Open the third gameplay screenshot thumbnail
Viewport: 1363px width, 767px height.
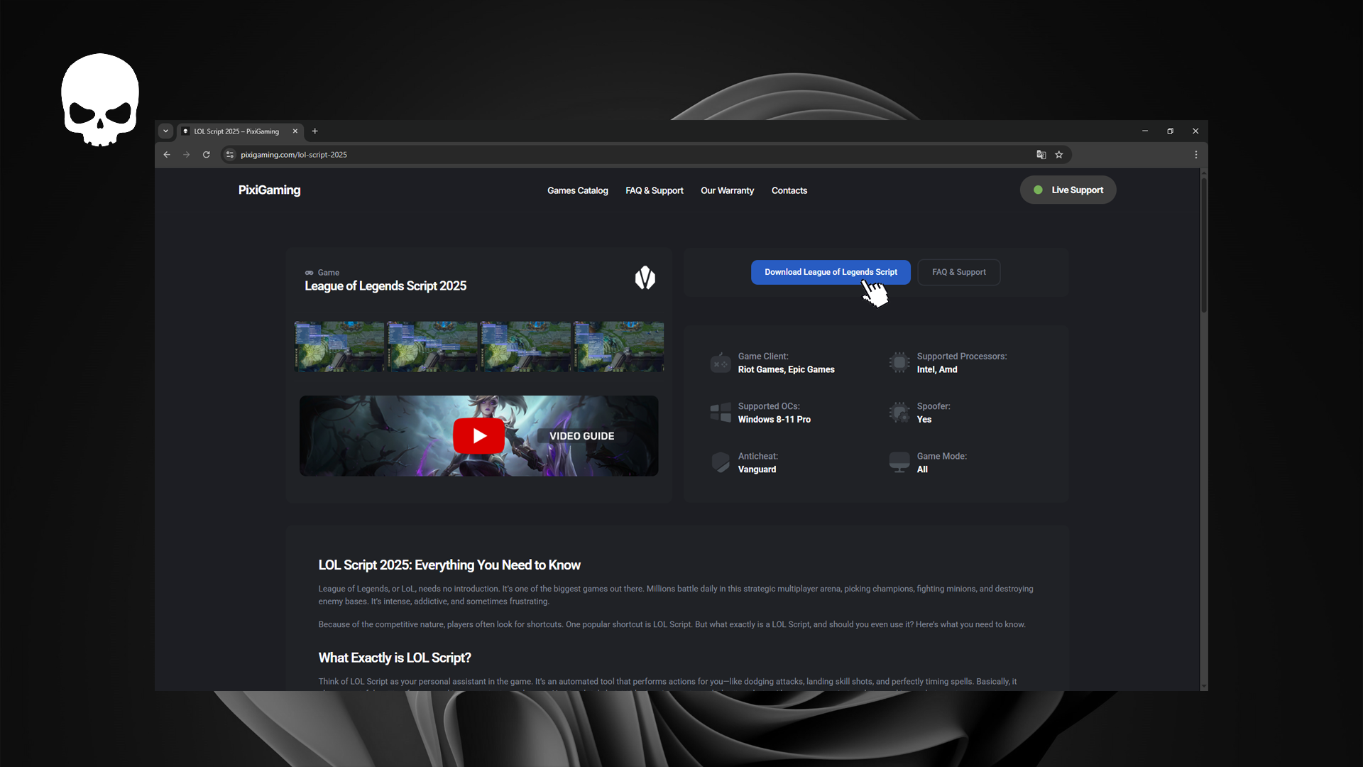(525, 347)
